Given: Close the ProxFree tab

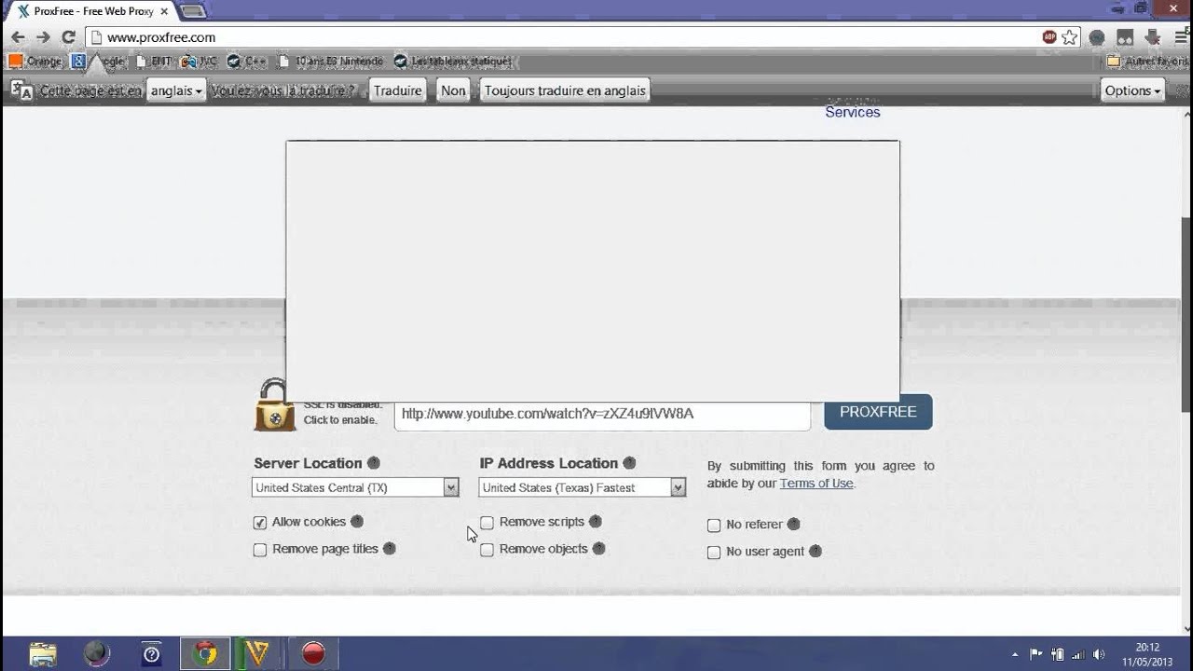Looking at the screenshot, I should [164, 12].
